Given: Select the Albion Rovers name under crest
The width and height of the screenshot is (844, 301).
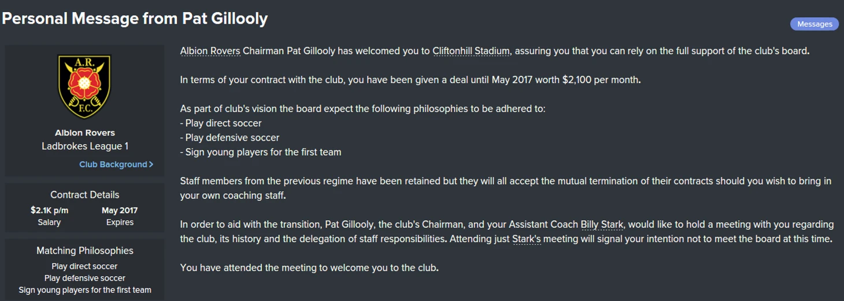Looking at the screenshot, I should pos(85,133).
